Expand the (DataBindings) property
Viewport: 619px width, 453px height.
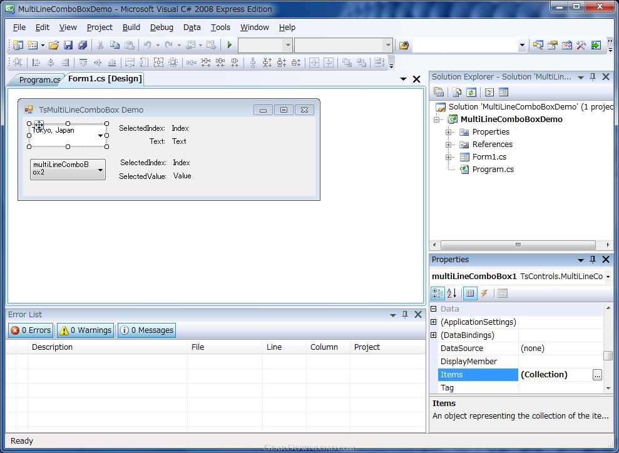434,335
